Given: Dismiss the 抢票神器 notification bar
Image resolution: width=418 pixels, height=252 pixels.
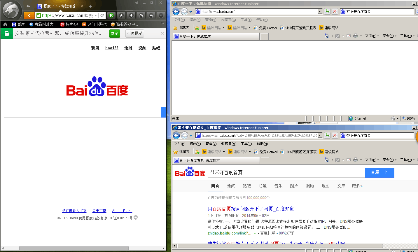Looking at the screenshot, I should coord(162,33).
